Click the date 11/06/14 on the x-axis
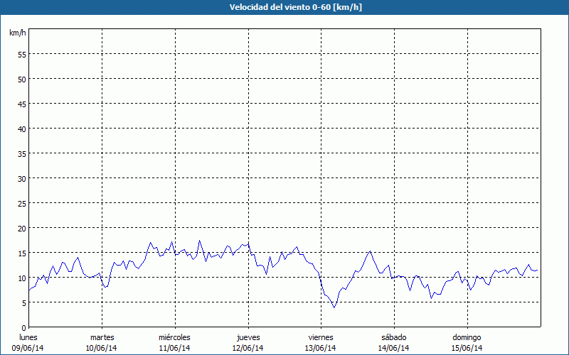 174,348
